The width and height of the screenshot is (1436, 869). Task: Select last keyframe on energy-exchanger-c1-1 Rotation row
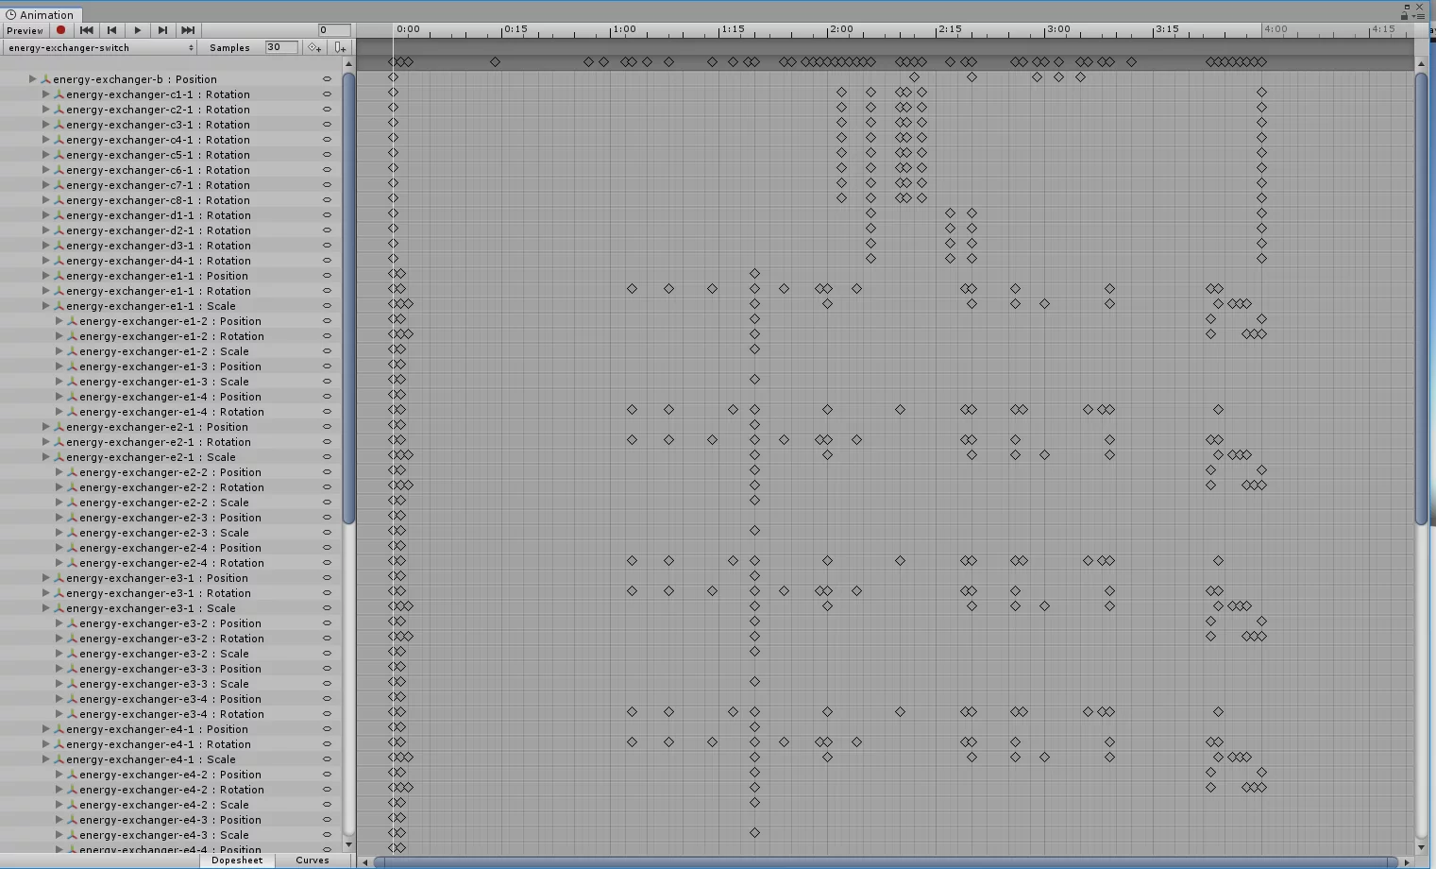coord(1261,93)
